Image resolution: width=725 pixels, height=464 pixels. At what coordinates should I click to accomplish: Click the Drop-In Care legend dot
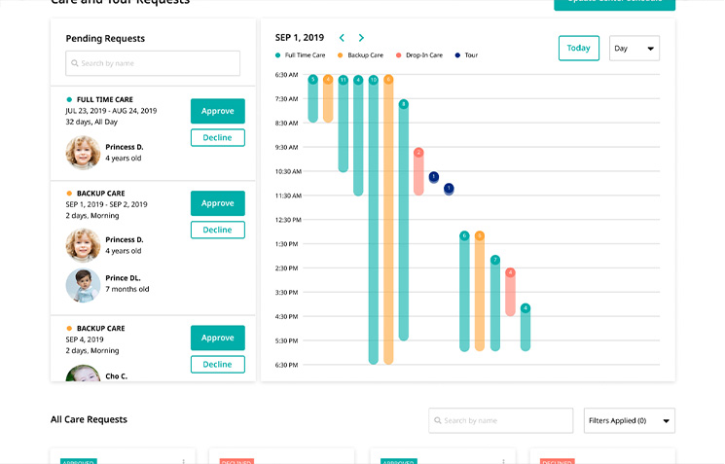tap(399, 55)
